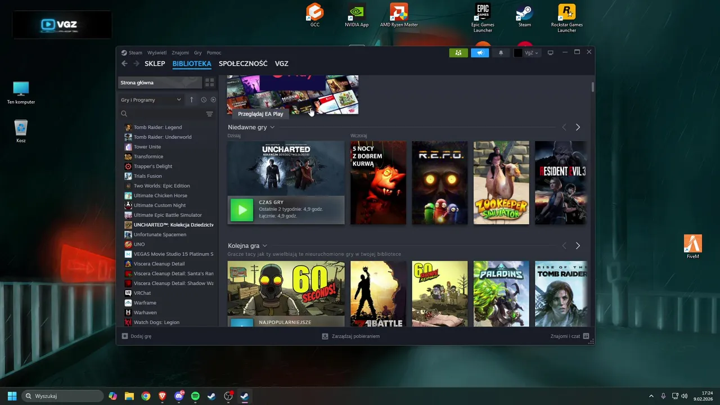Open the collections grid view icon

pos(210,83)
